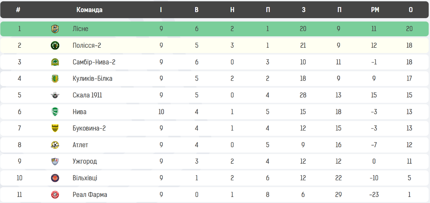Sort table by the РМ column header
Screen dimensions: 430x203
pyautogui.click(x=375, y=10)
